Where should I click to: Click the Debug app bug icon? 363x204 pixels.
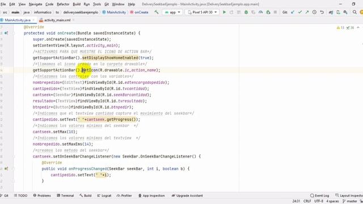click(x=246, y=12)
